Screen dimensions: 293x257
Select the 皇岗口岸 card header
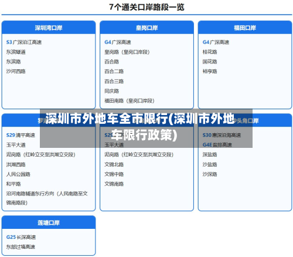[x=146, y=28]
